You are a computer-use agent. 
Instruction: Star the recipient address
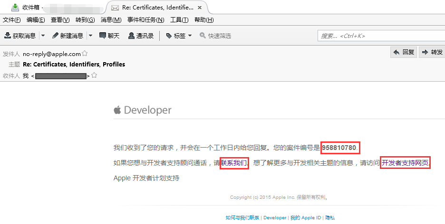tap(94, 75)
